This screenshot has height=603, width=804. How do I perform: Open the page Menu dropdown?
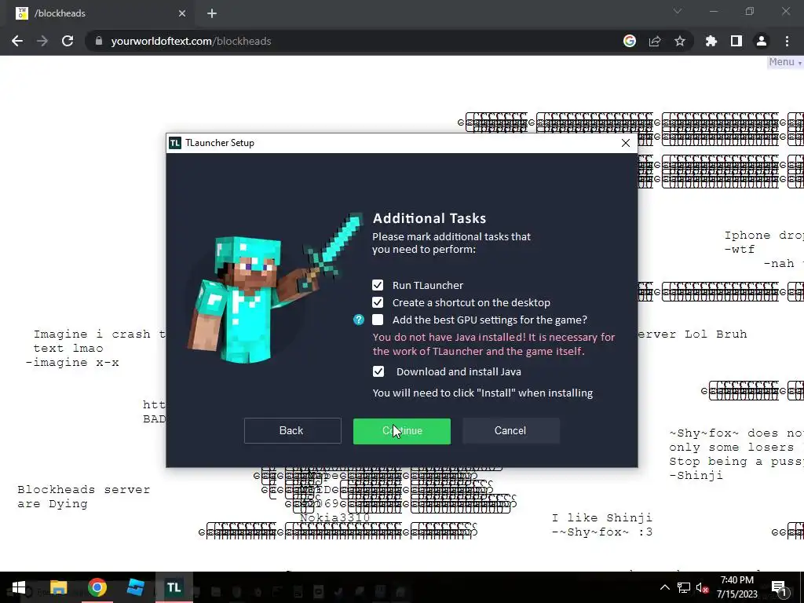(x=784, y=62)
